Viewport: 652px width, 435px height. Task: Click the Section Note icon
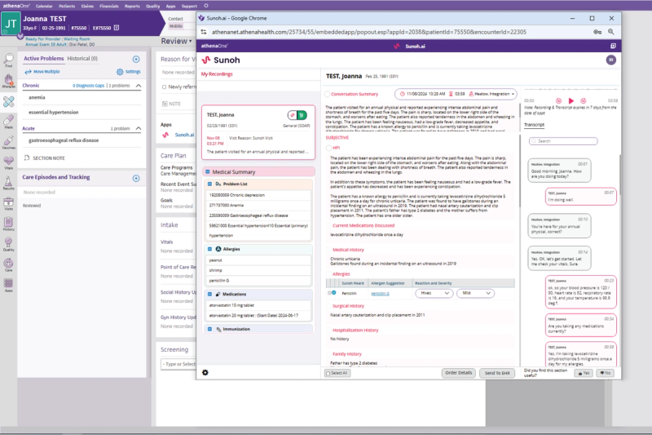(27, 158)
